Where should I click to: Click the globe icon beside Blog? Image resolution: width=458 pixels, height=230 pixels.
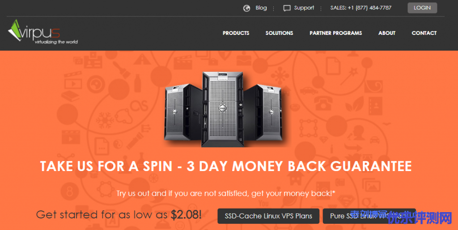pos(246,8)
